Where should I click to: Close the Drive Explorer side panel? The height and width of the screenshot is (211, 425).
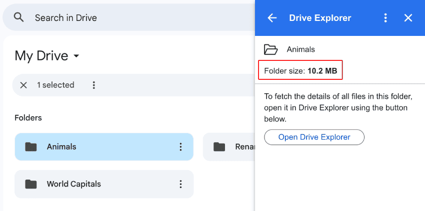point(408,18)
